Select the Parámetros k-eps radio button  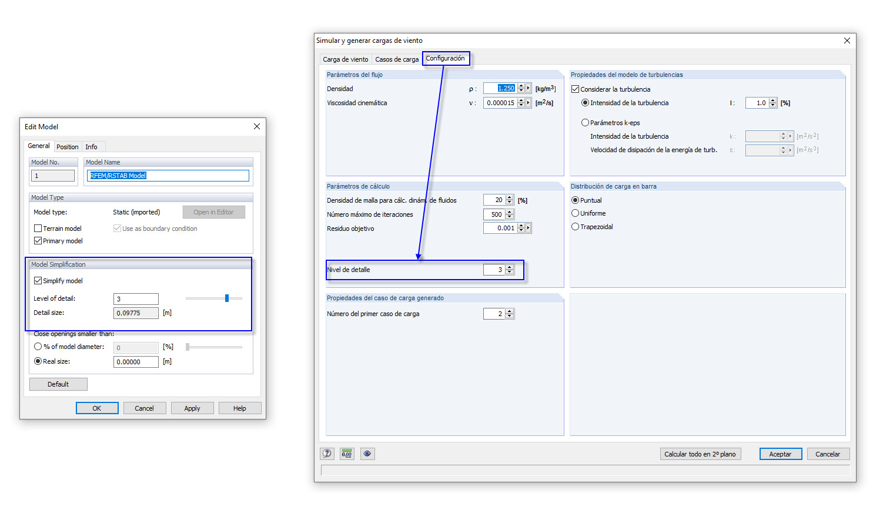tap(586, 122)
